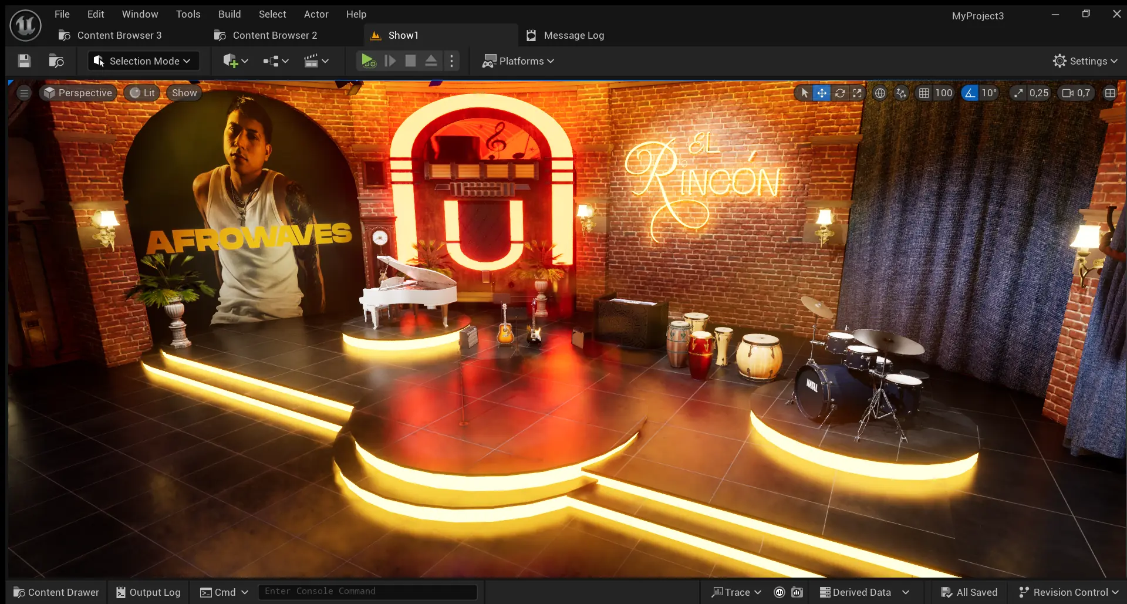Click the trace snapshot camera icon
The width and height of the screenshot is (1127, 604).
[797, 592]
